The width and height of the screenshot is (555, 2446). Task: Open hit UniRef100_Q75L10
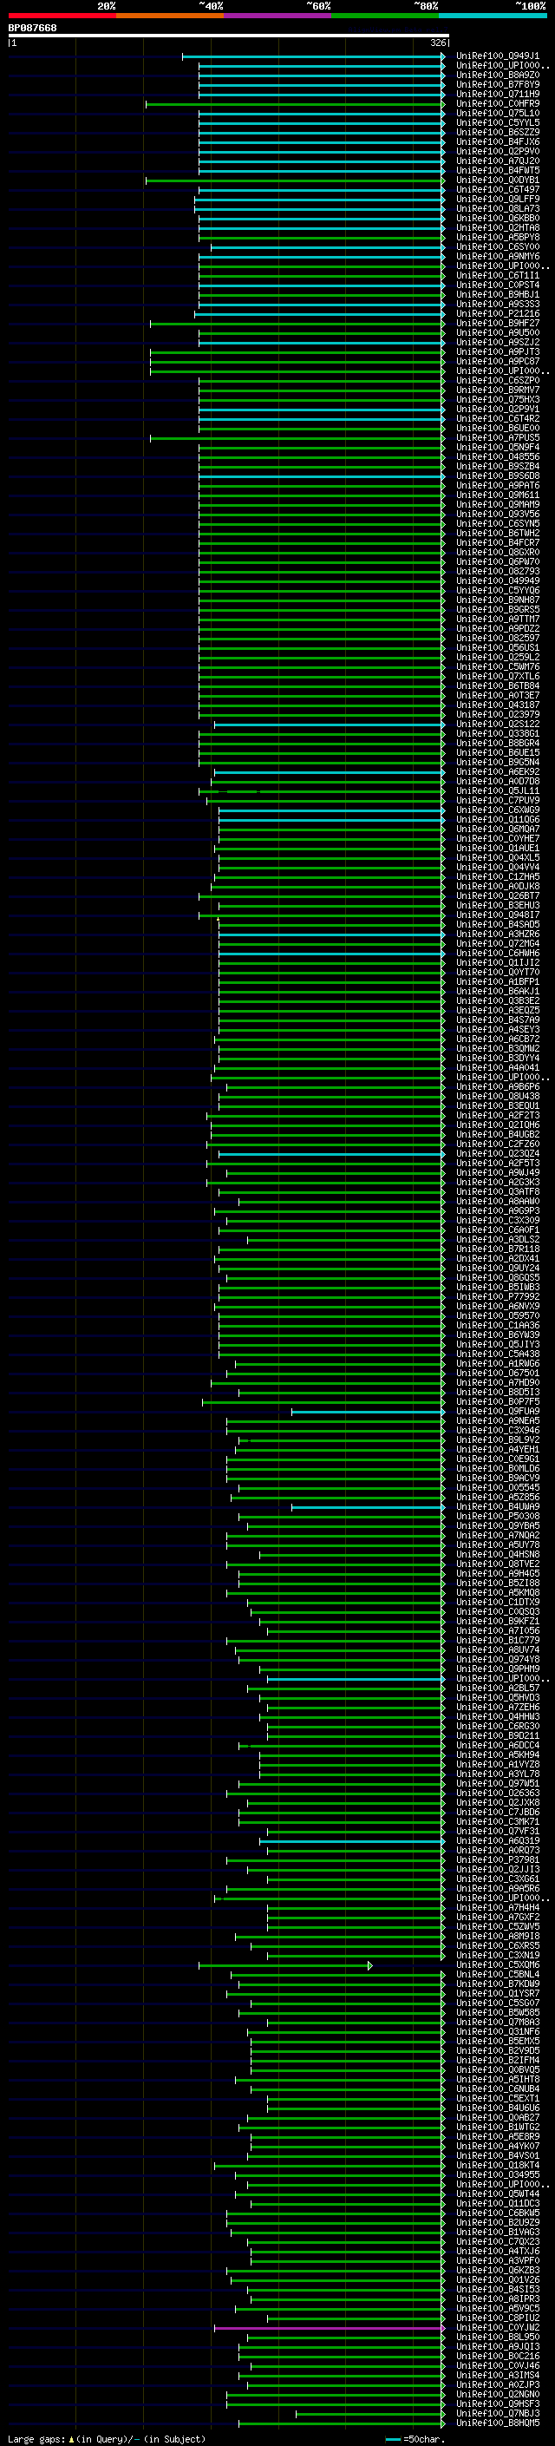tap(498, 113)
